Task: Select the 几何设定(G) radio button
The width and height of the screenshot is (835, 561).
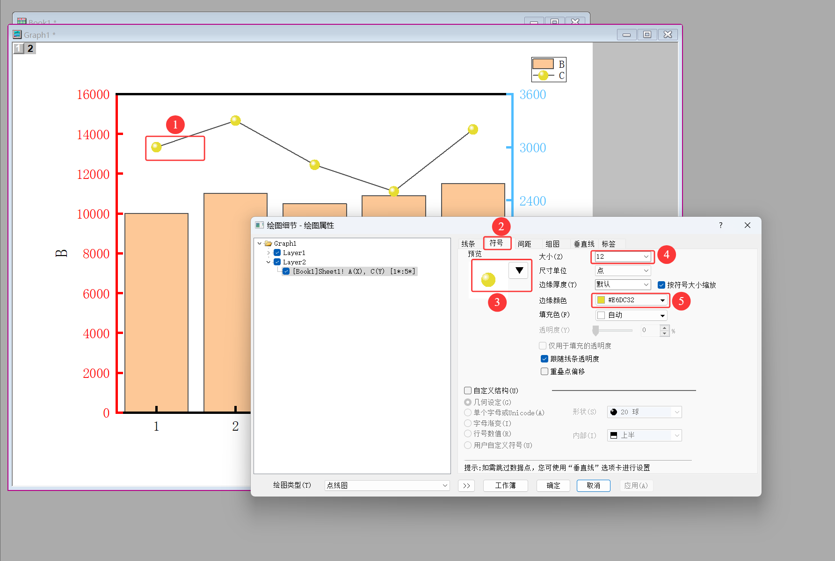Action: coord(468,402)
